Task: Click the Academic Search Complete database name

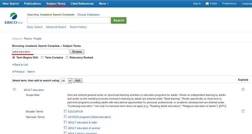Action: coord(57,15)
